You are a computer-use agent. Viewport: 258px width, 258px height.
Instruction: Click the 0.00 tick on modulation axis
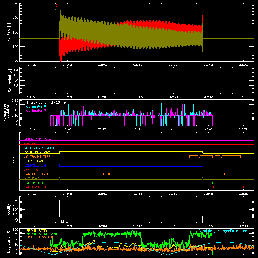tap(15, 125)
